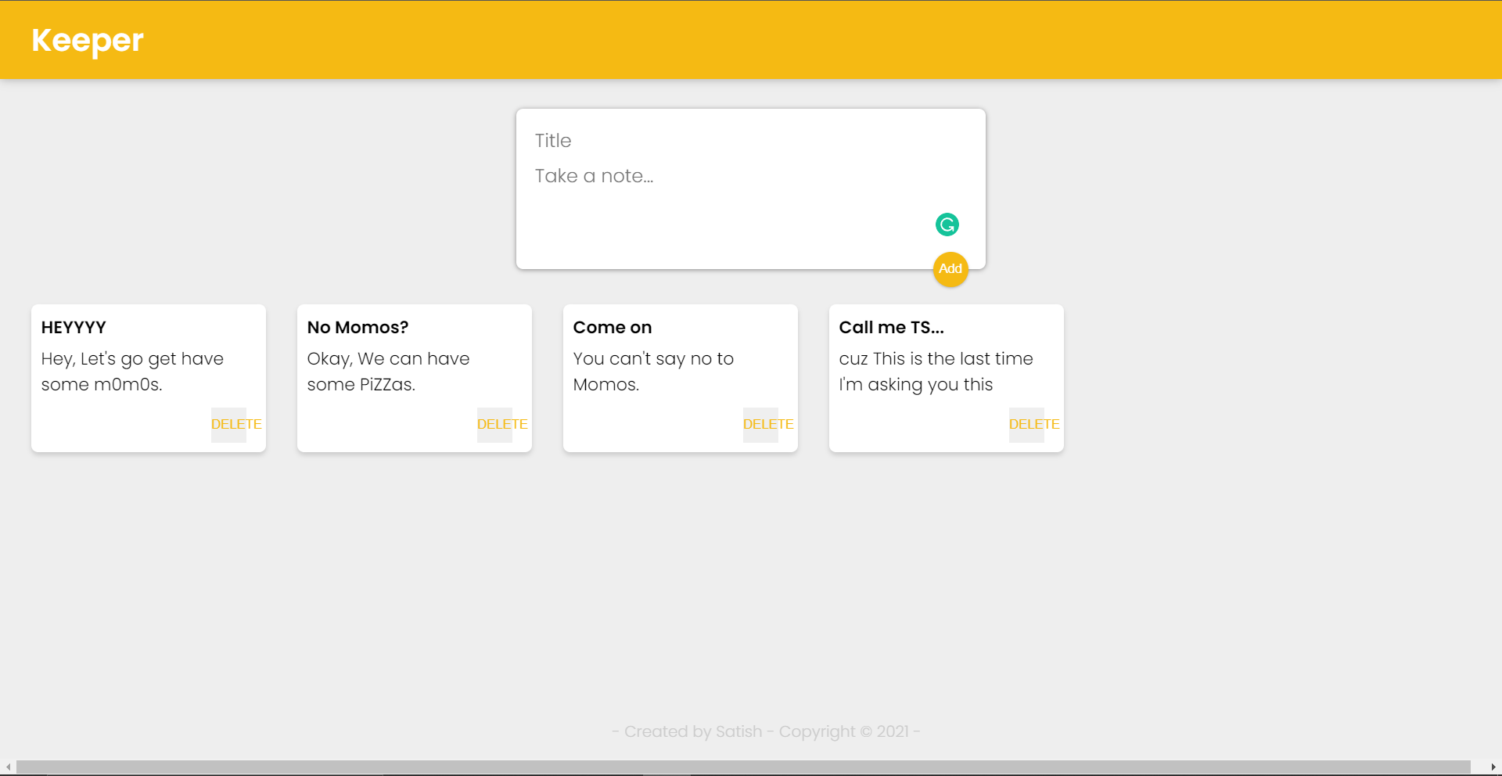Click the No Momos? note title
The width and height of the screenshot is (1502, 776).
pos(358,327)
